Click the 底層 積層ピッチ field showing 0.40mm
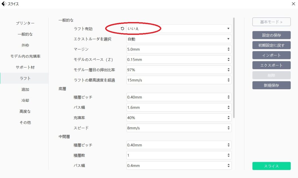The width and height of the screenshot is (298, 178). pyautogui.click(x=179, y=97)
